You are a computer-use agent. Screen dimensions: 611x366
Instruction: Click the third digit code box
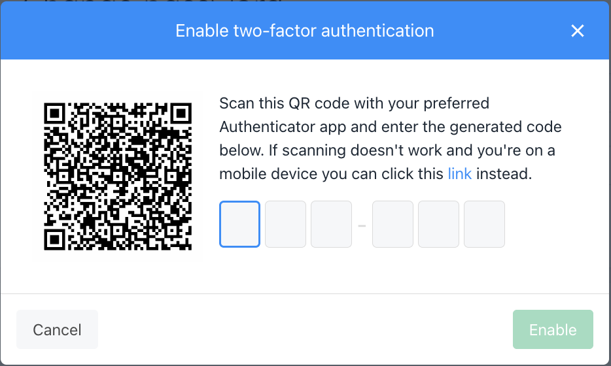click(x=331, y=224)
